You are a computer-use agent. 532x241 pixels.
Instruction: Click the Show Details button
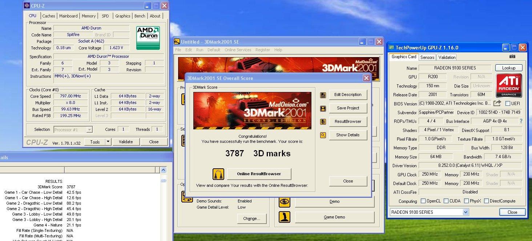pos(348,135)
